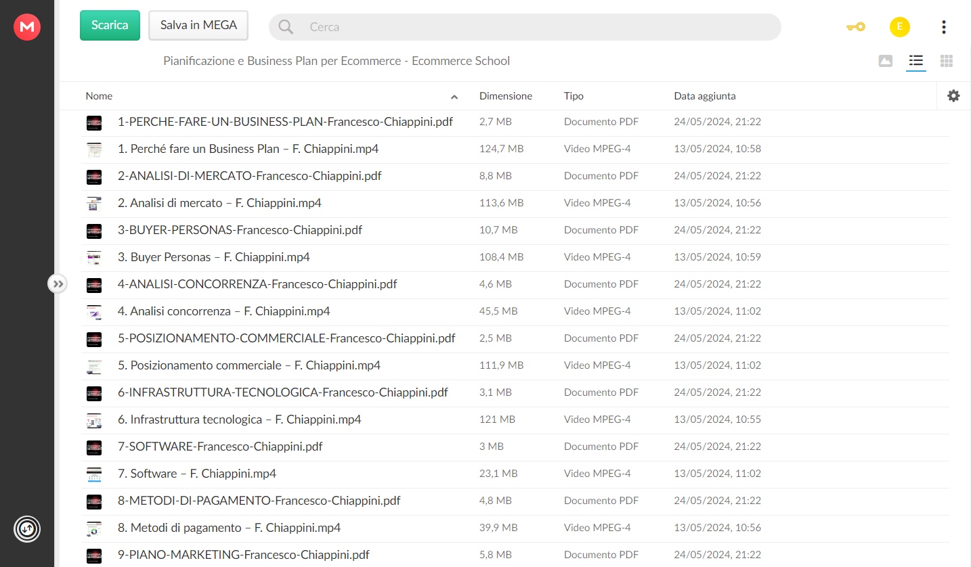
Task: Switch to grid thumbnail view
Action: point(947,61)
